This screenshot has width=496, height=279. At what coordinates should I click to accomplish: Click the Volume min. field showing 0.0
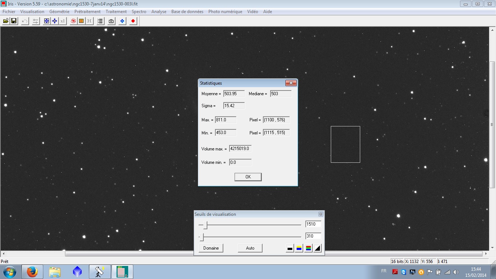coord(240,162)
